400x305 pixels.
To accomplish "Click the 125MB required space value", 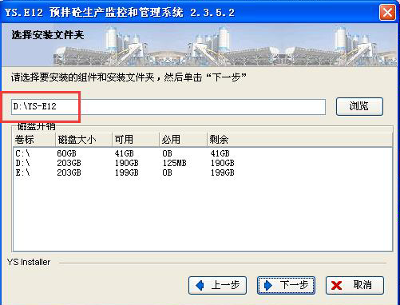I will coord(175,163).
